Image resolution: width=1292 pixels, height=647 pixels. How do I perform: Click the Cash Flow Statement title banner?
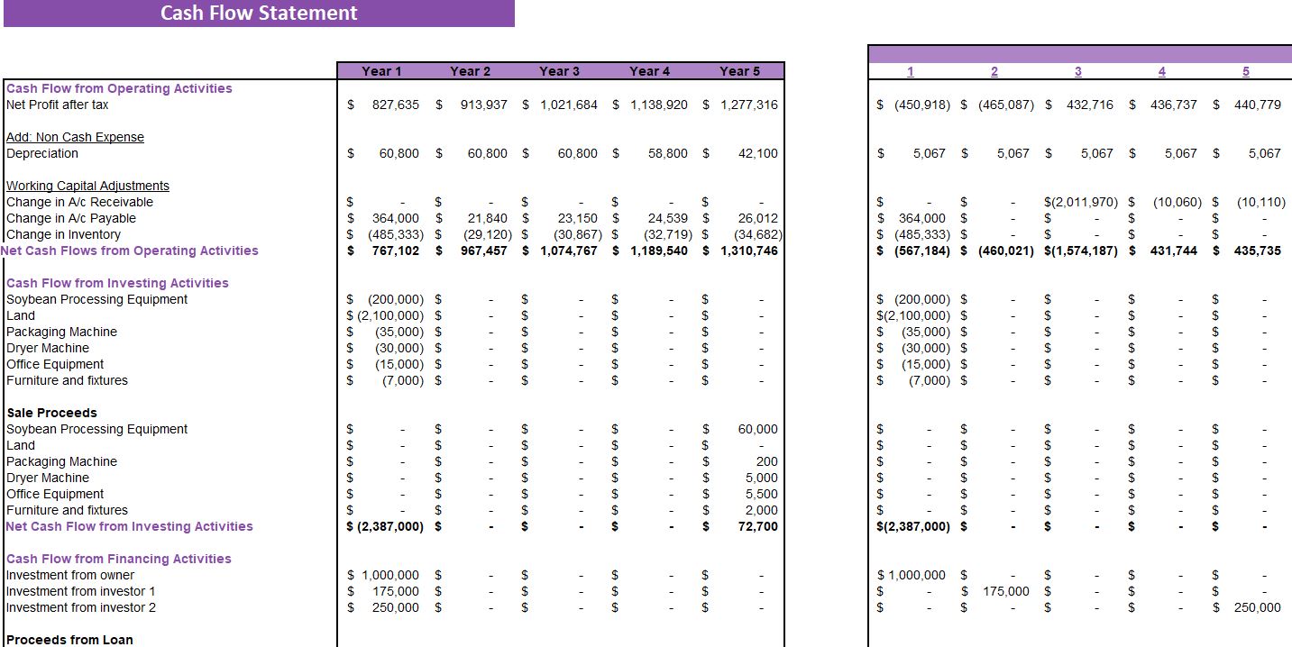coord(259,13)
